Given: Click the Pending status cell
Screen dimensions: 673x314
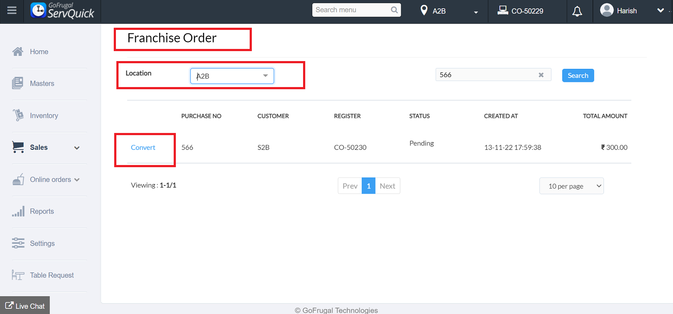Looking at the screenshot, I should tap(422, 143).
